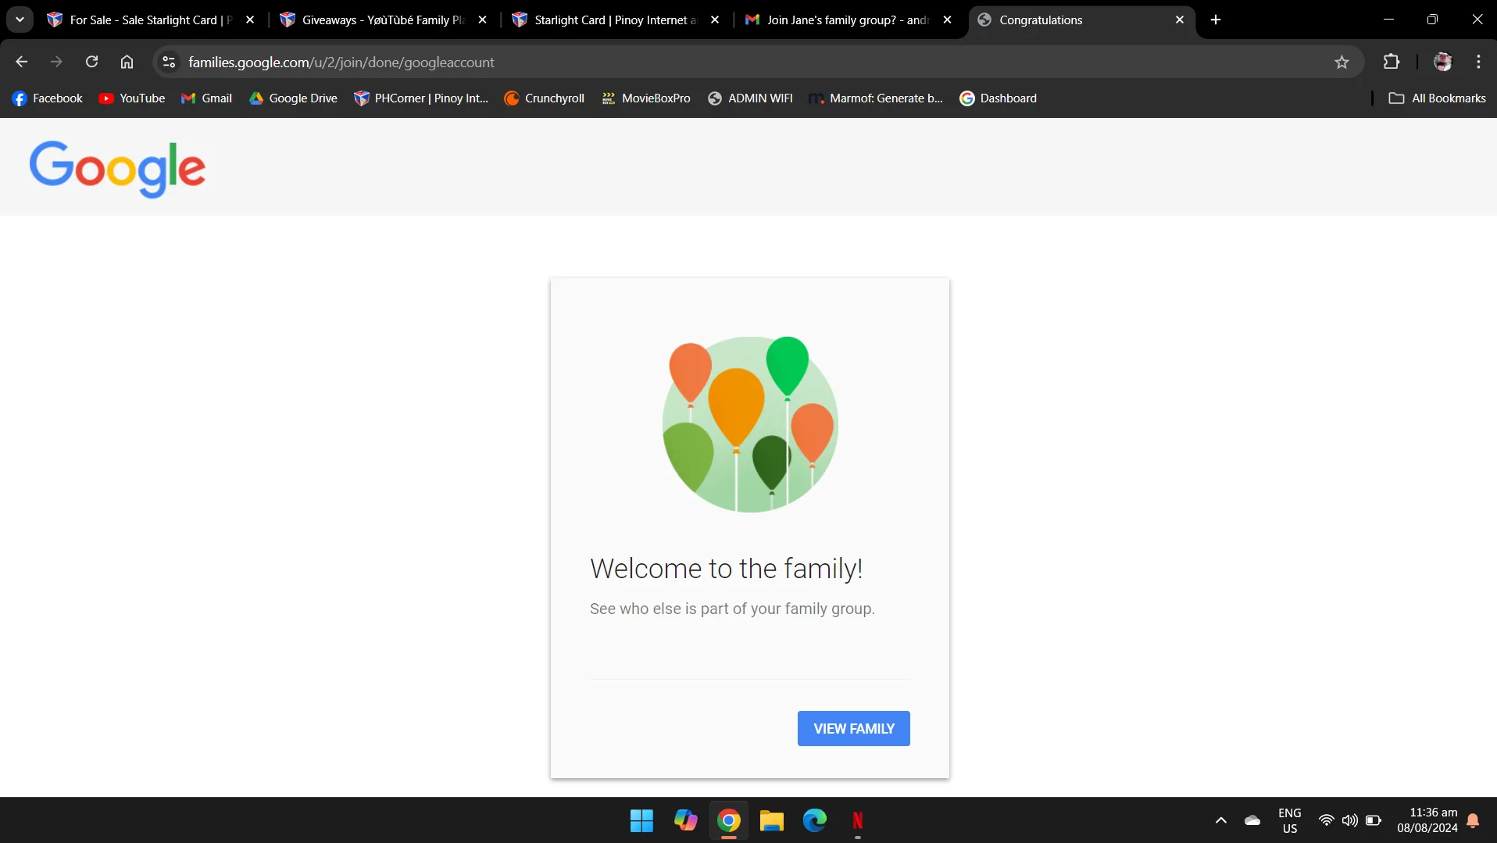
Task: Reload the current page
Action: (91, 62)
